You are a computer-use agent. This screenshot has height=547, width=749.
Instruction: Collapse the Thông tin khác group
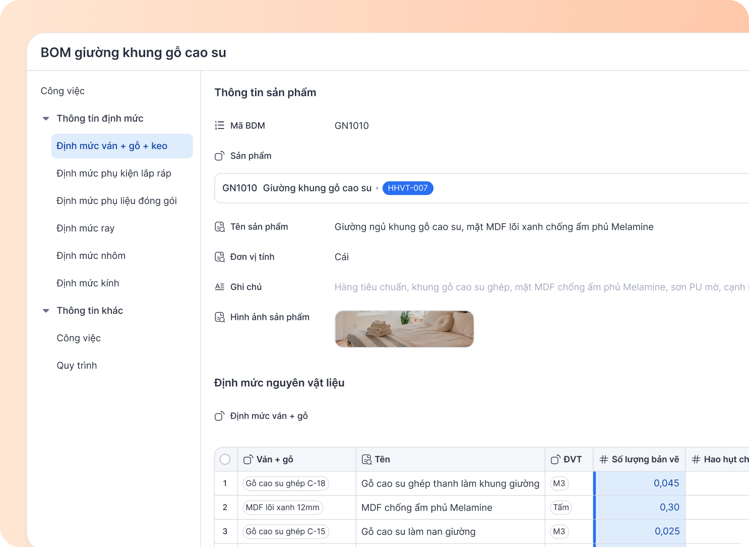(46, 311)
